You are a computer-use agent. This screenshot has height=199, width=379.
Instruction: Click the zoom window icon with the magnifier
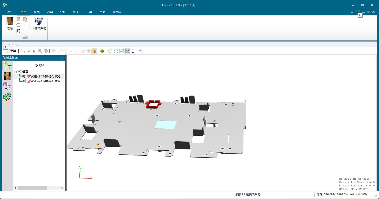[110, 51]
